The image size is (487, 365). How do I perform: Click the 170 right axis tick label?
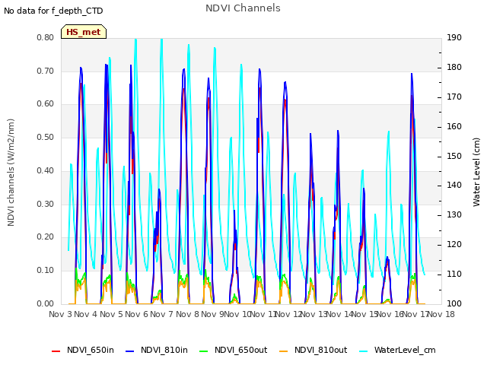(454, 97)
